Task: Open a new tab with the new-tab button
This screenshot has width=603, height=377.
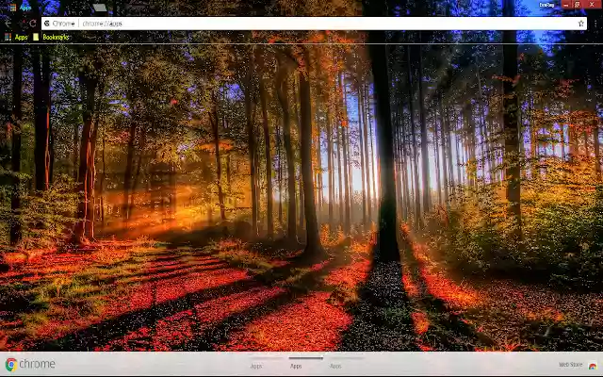Action: (100, 8)
